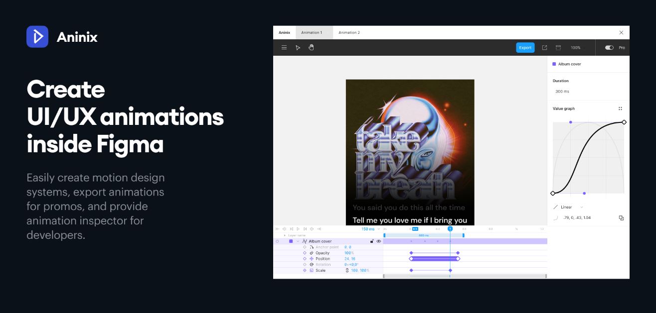
Task: Click the timeline horizontal scrollbar
Action: point(465,276)
